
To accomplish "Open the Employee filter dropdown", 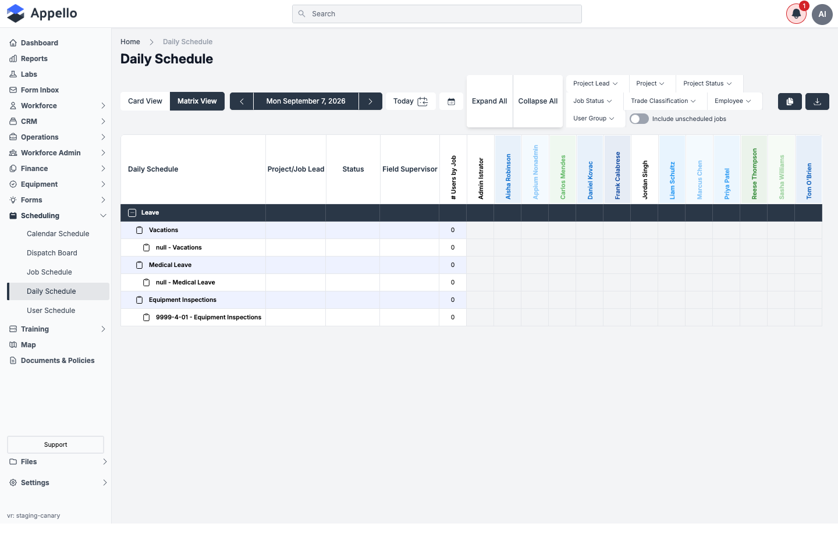I will (x=733, y=101).
